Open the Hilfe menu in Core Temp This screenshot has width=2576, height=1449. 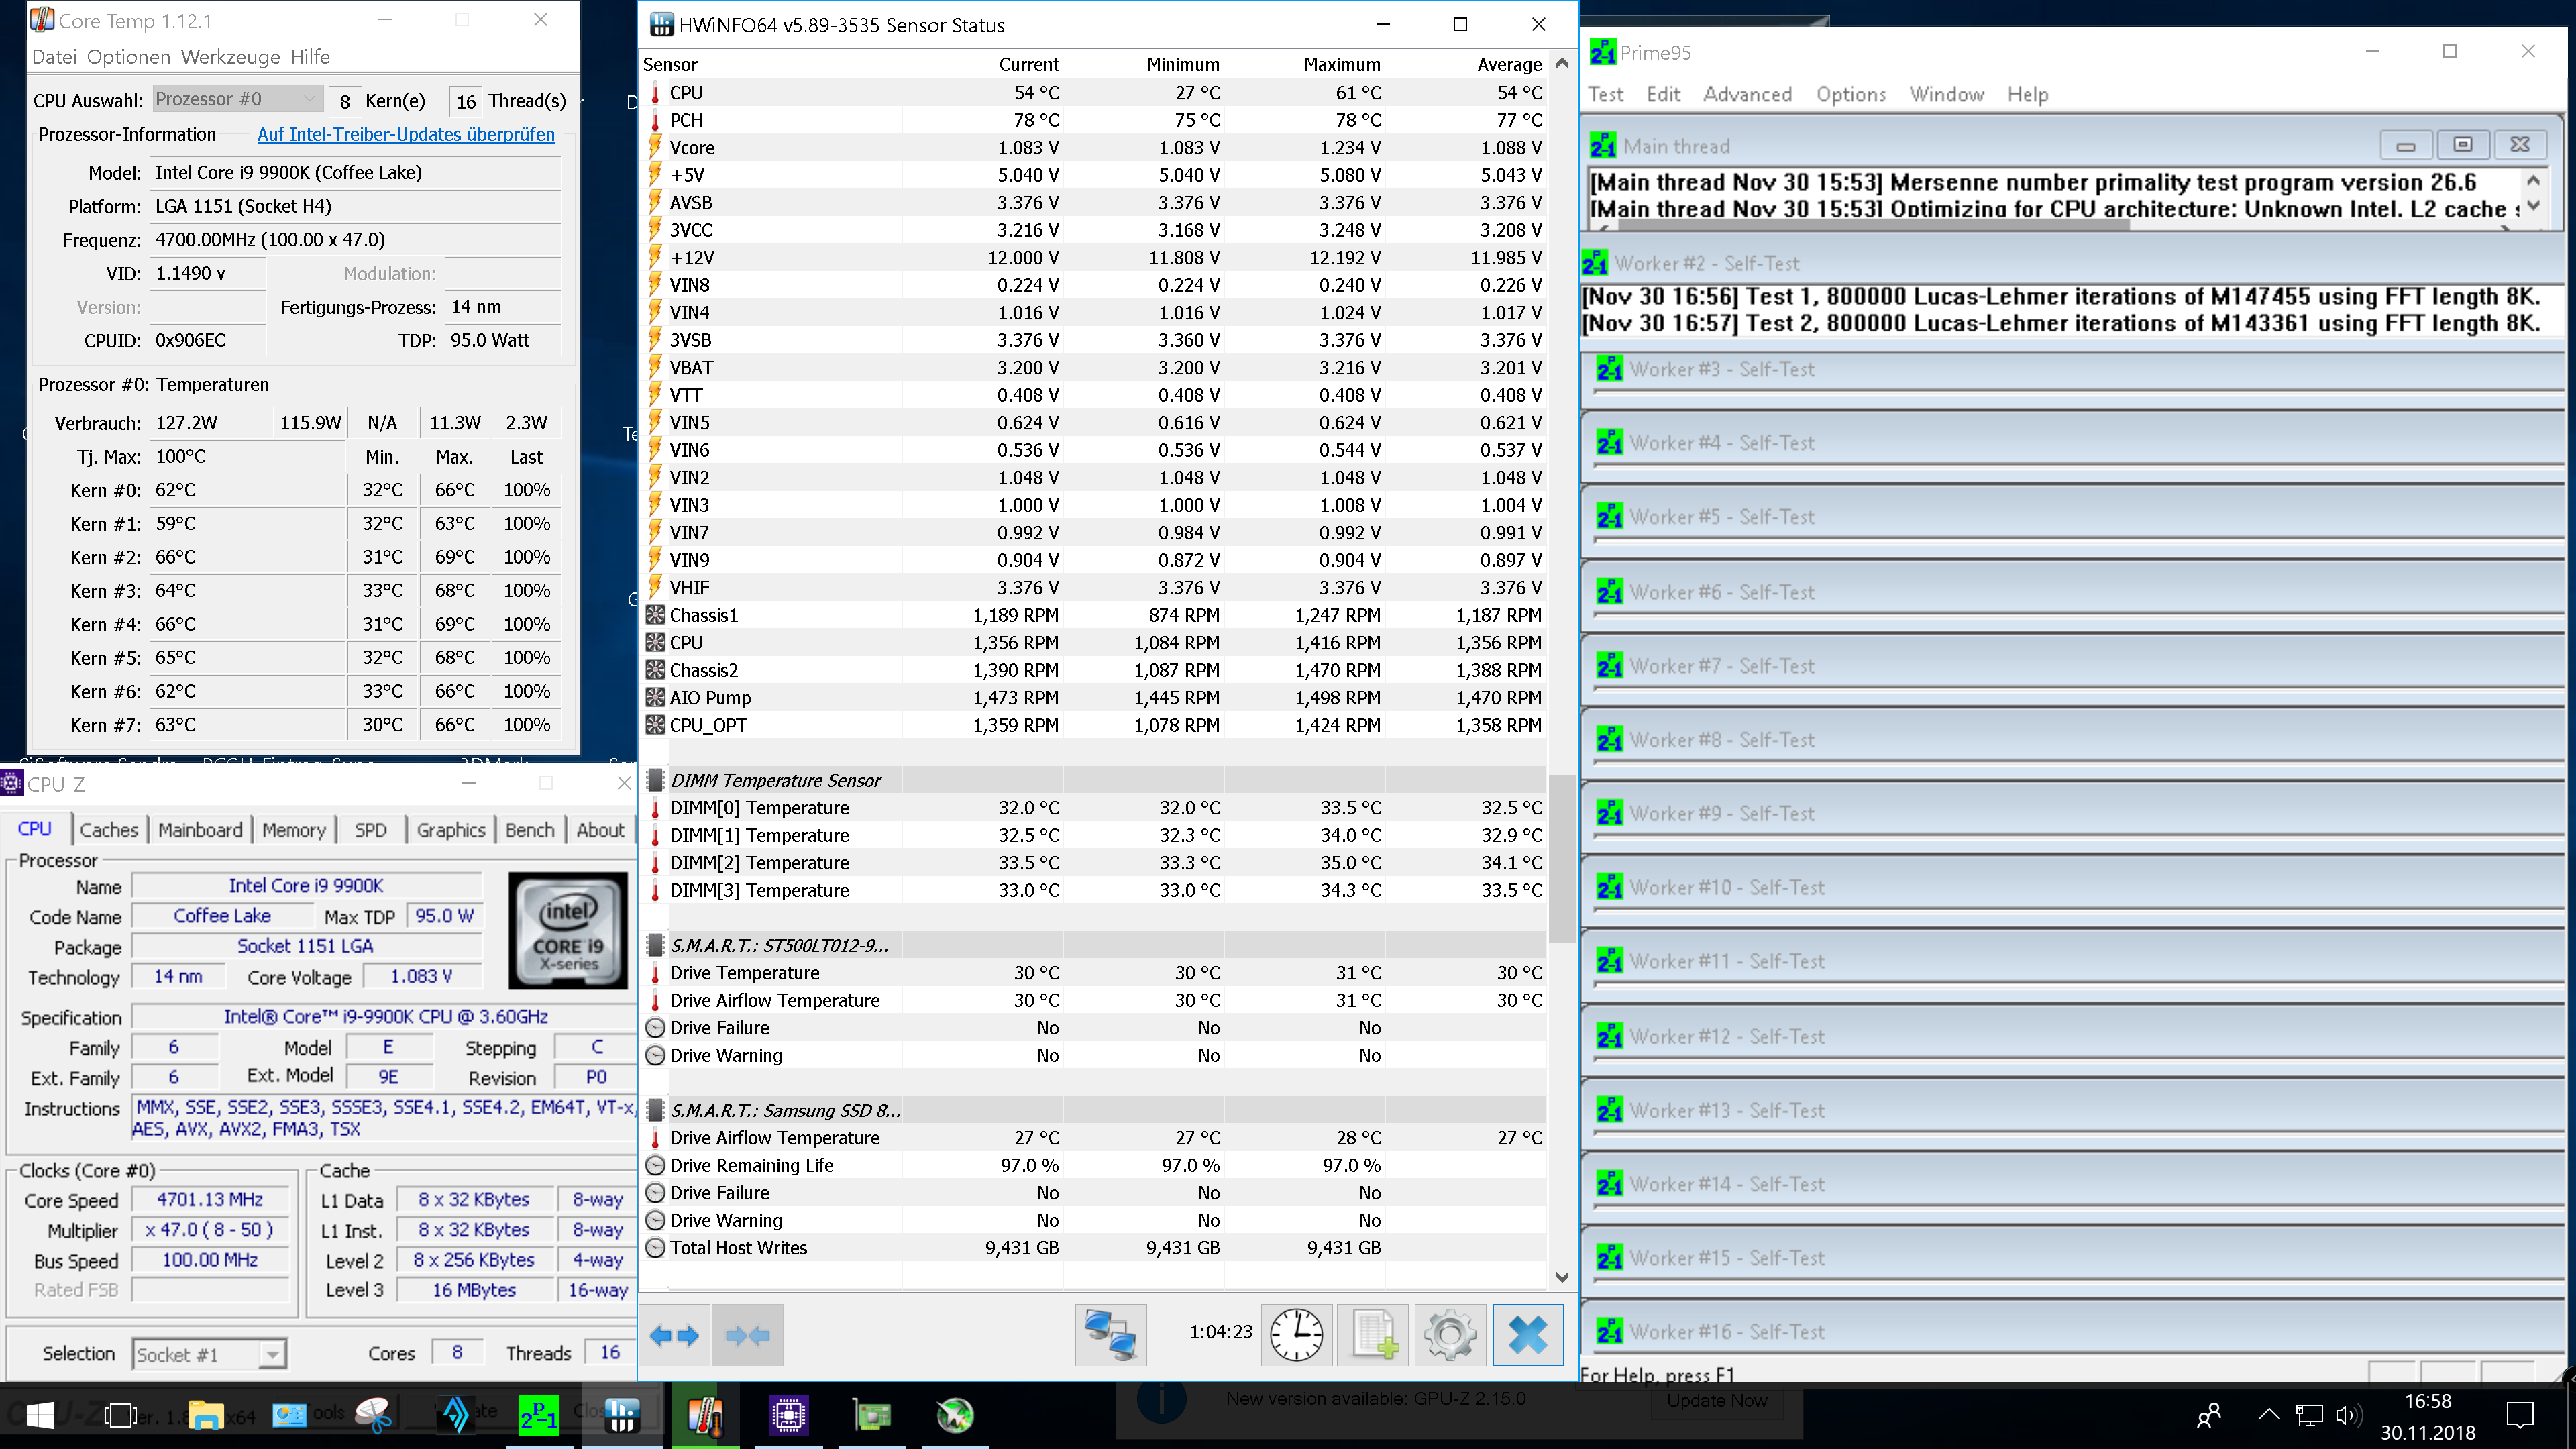310,57
